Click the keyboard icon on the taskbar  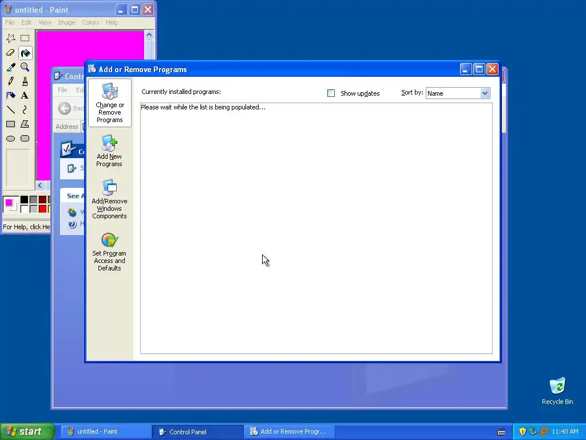[501, 432]
